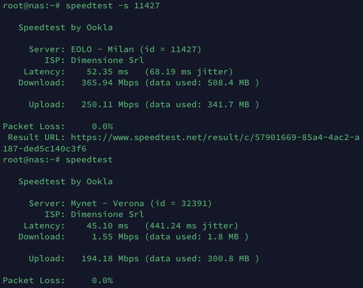Click the 'data used: 300.8 MB' text

pos(202,259)
